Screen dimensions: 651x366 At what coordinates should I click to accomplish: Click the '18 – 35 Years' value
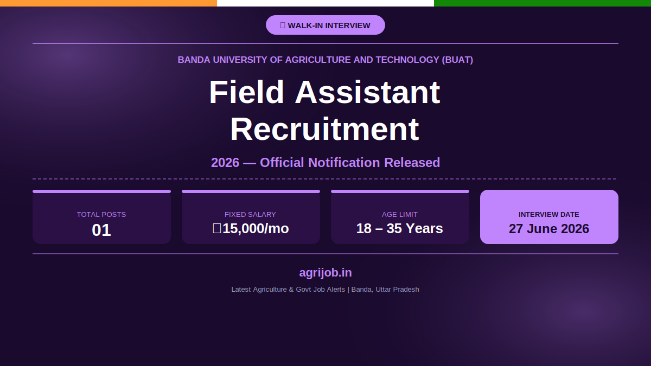(400, 228)
